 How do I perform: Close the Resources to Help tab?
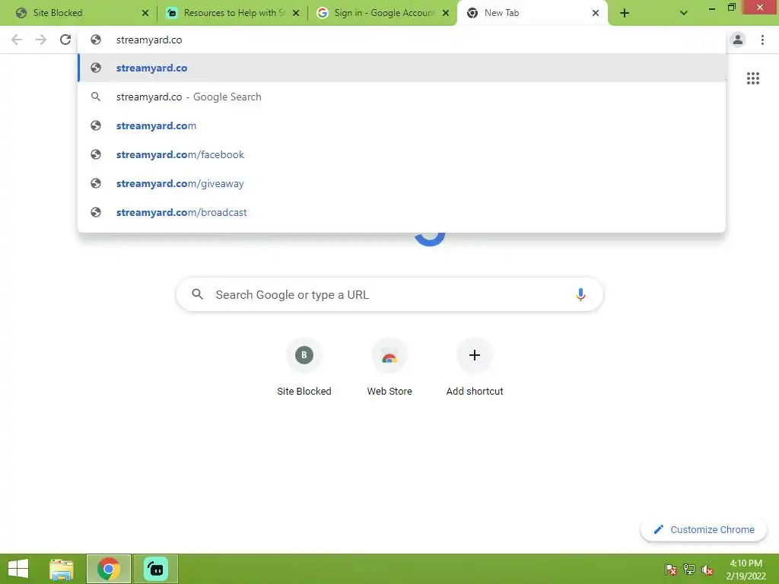pos(296,13)
